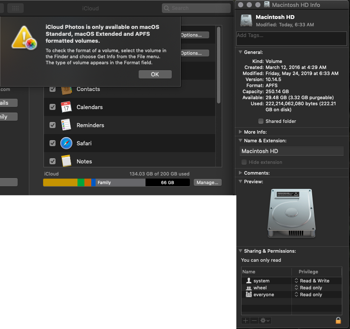Click the Manage... storage button
The width and height of the screenshot is (350, 329).
[x=208, y=182]
